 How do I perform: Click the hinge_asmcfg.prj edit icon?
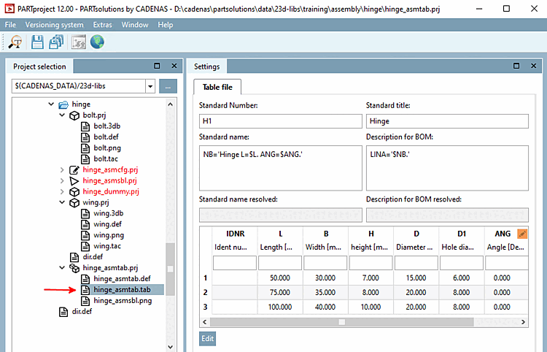pos(74,169)
